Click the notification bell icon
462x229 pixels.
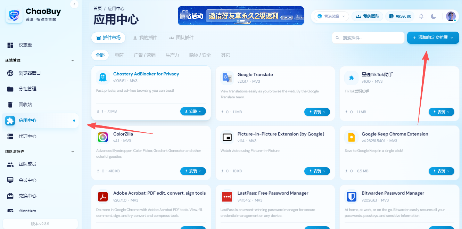(x=421, y=16)
